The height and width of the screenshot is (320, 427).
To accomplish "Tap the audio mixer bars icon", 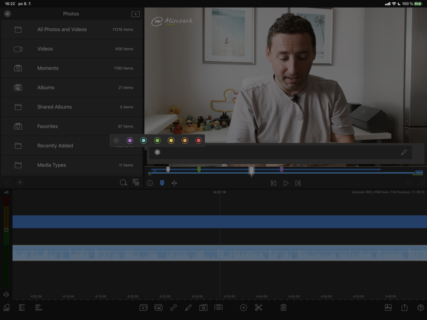I will pyautogui.click(x=39, y=307).
